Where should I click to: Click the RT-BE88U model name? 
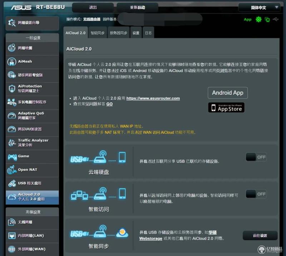click(50, 7)
